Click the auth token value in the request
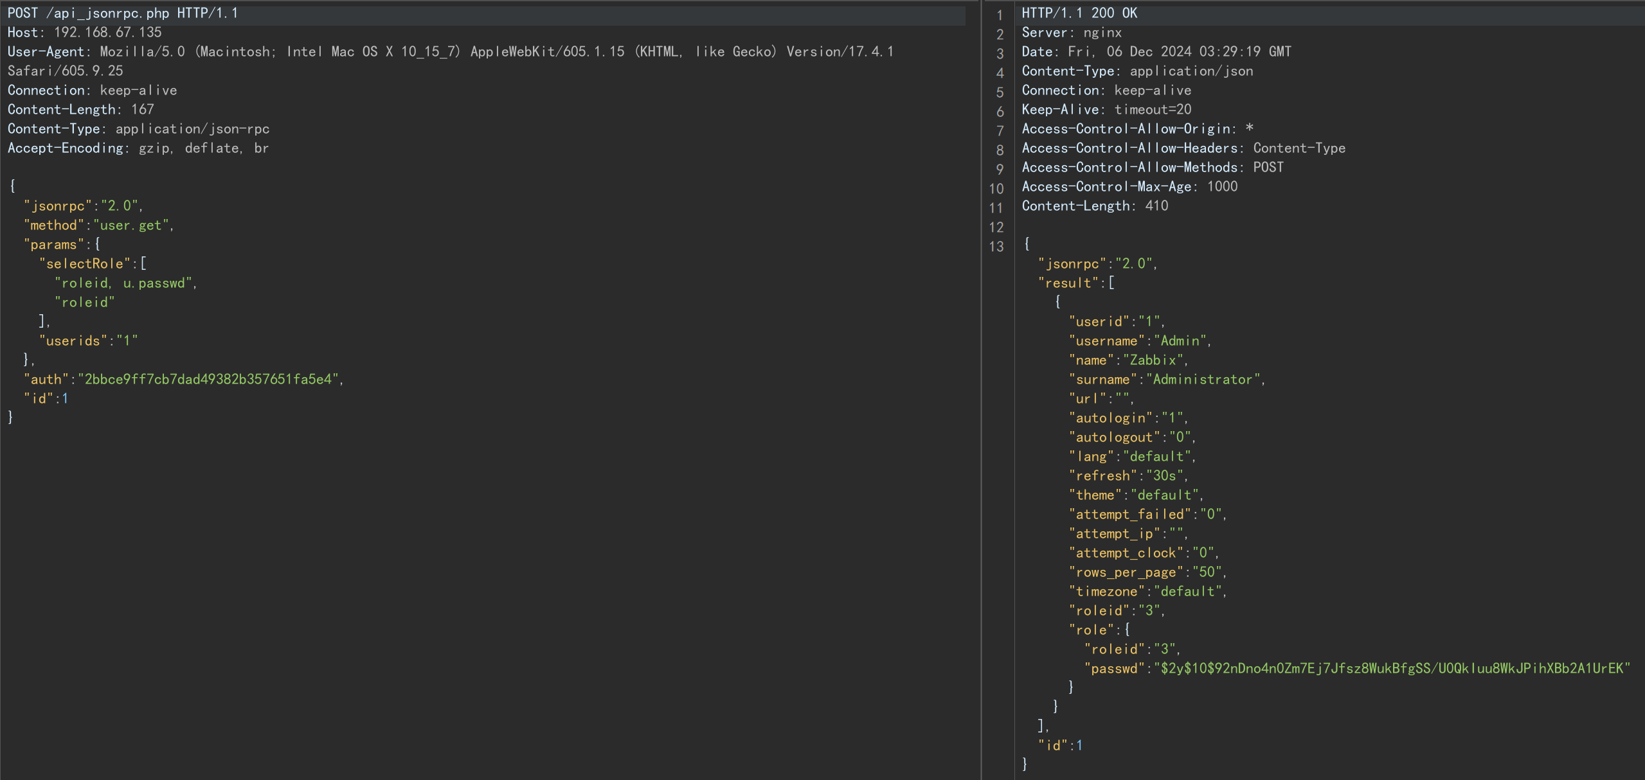This screenshot has height=780, width=1645. [x=208, y=380]
